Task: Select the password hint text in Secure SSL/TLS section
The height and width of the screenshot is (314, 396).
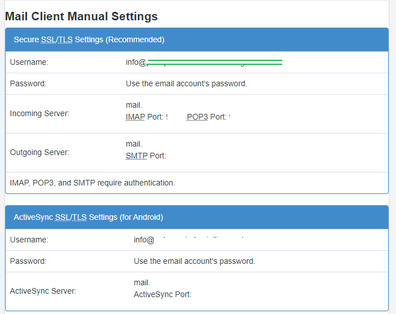Action: pyautogui.click(x=186, y=83)
